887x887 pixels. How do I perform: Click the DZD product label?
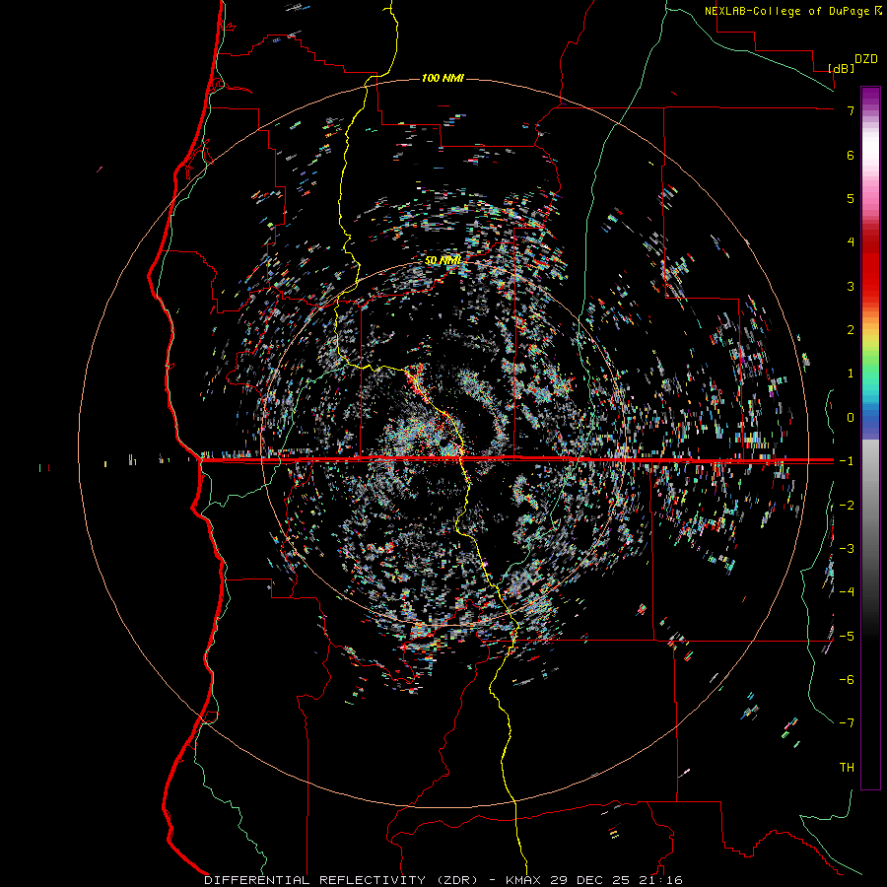[x=866, y=59]
